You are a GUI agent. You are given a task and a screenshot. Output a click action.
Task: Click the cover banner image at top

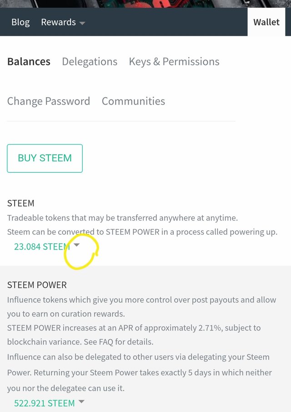[145, 4]
